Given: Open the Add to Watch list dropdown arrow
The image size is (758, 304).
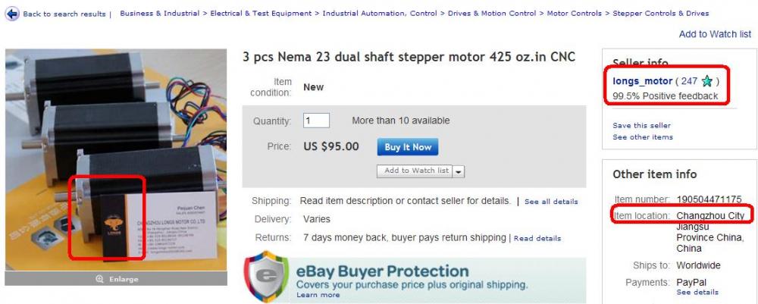Looking at the screenshot, I should coord(459,171).
